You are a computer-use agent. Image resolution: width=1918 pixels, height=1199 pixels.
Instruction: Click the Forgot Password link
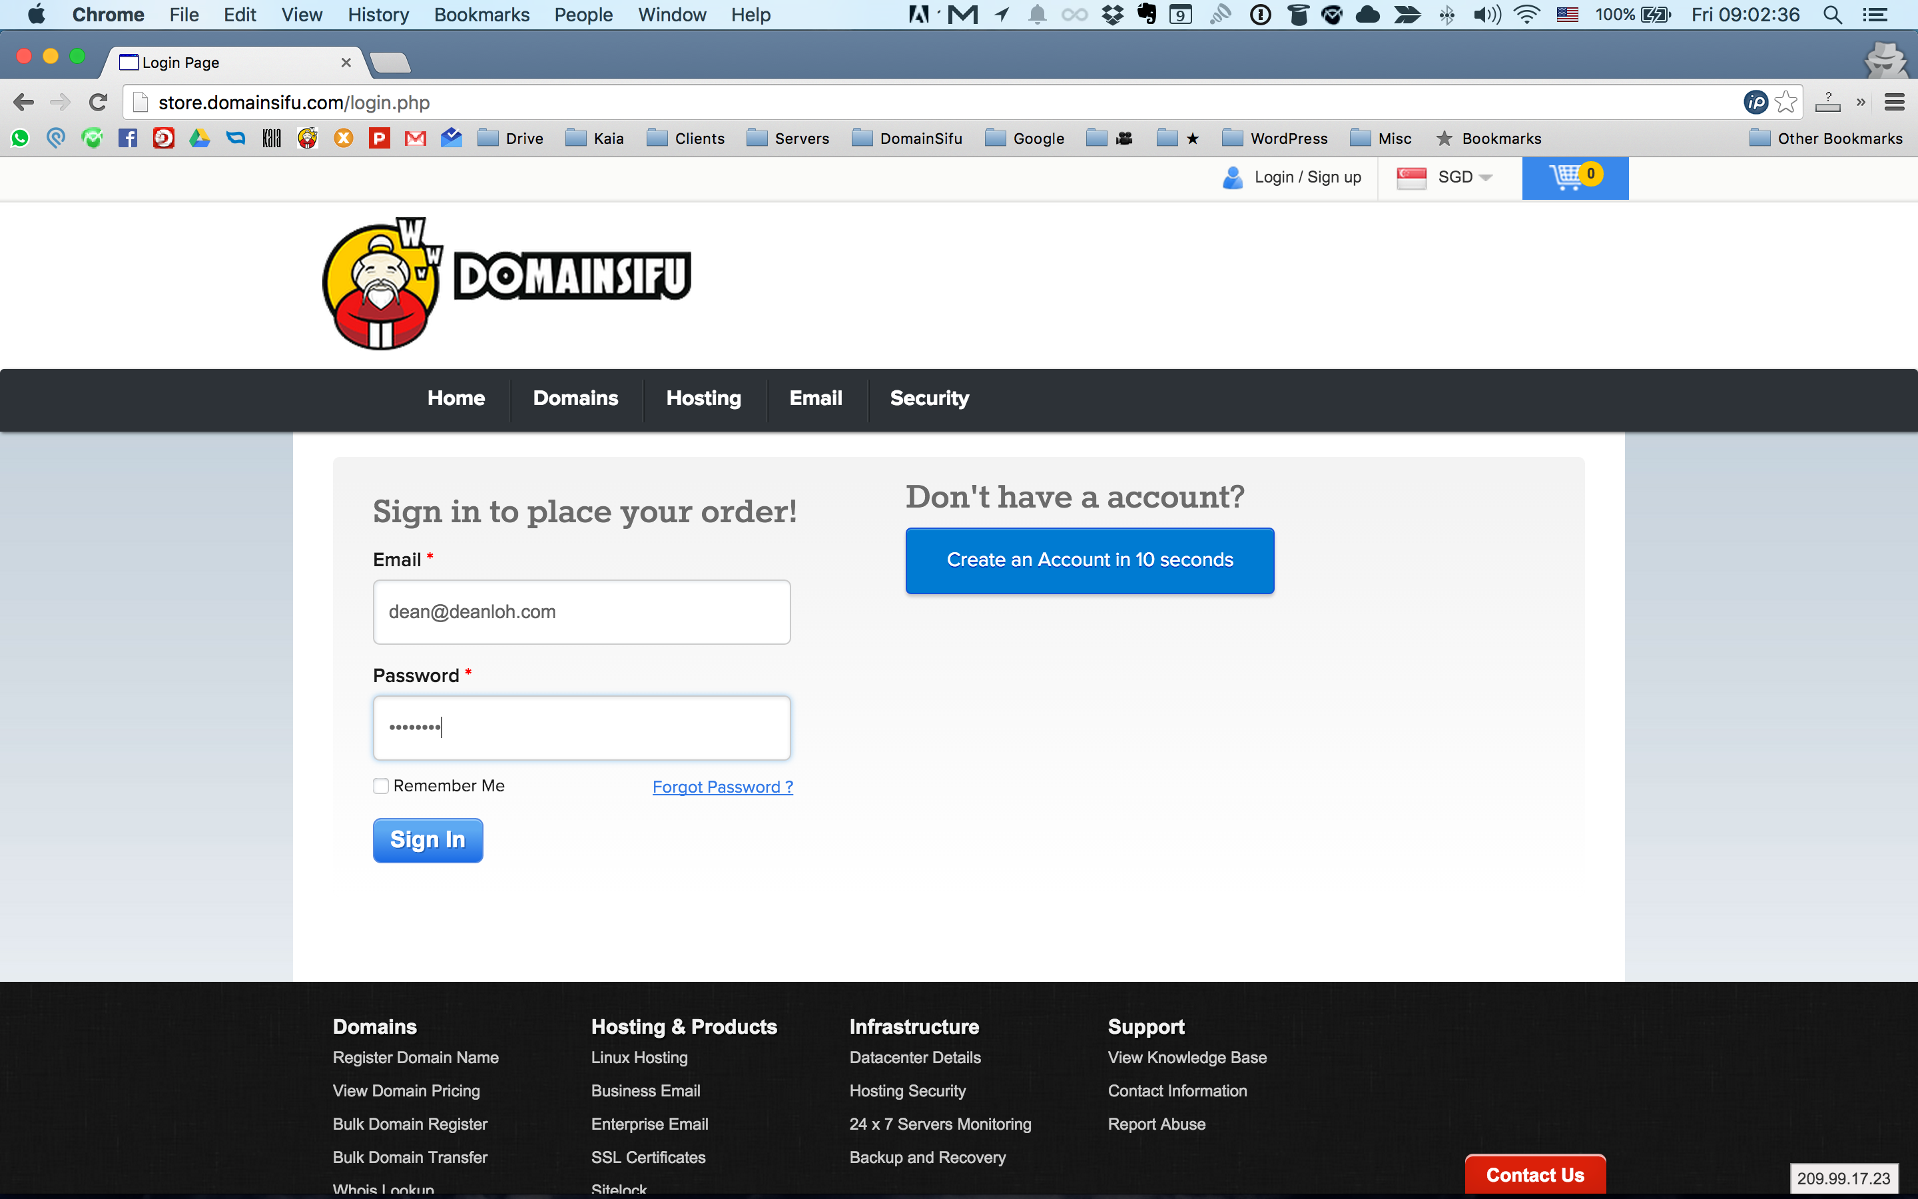[722, 787]
